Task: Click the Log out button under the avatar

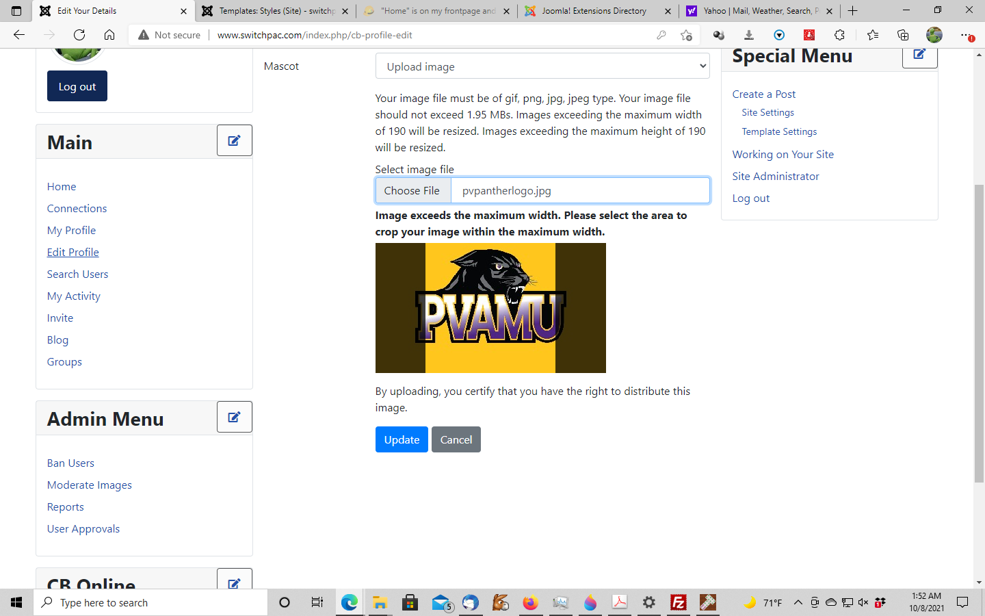Action: click(x=77, y=86)
